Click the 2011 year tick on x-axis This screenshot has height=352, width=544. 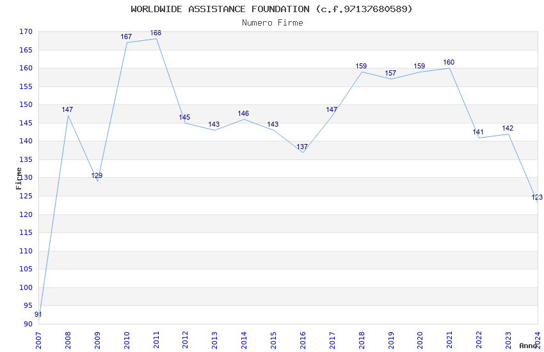click(x=156, y=340)
